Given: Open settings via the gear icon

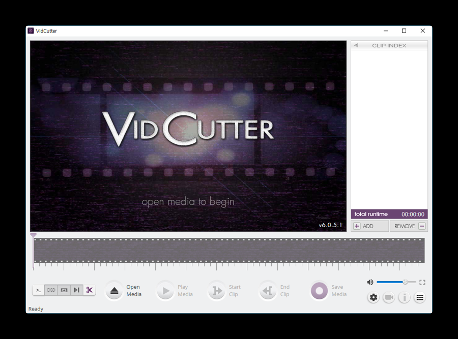Looking at the screenshot, I should 374,297.
